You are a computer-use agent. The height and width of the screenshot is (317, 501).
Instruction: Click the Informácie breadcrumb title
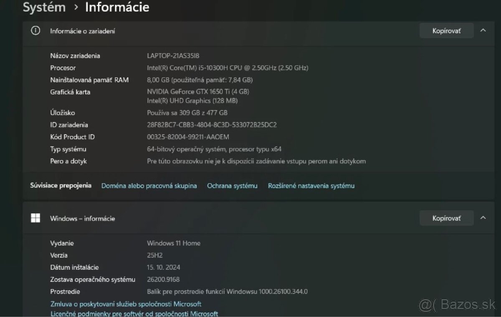pos(117,7)
